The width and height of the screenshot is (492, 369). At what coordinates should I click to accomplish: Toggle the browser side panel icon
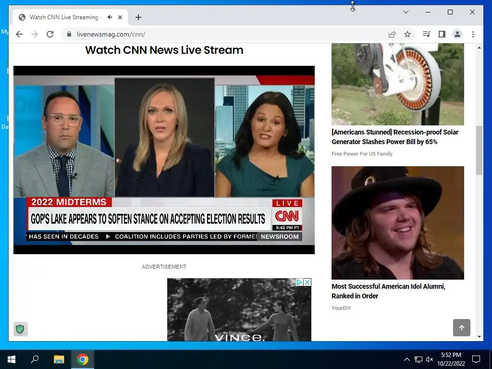(442, 34)
